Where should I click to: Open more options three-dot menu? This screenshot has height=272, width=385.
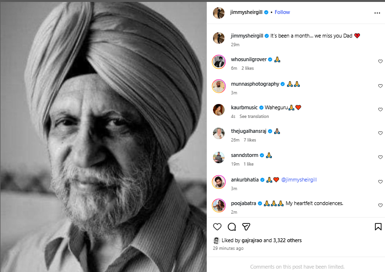[377, 13]
